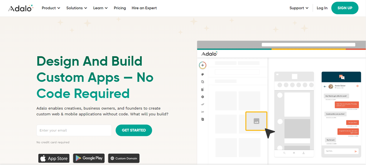Screen dimensions: 366x165
Task: Click the dark gear icon in builder sidebar
Action: coord(202,97)
